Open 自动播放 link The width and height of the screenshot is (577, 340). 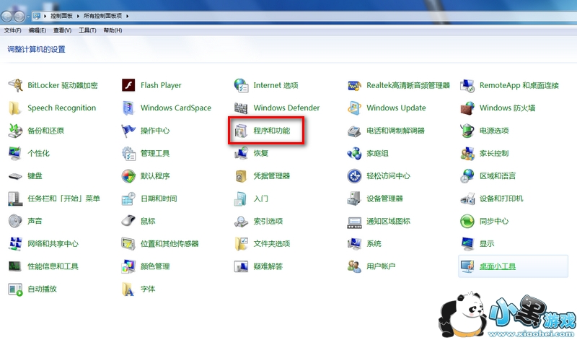coord(43,289)
